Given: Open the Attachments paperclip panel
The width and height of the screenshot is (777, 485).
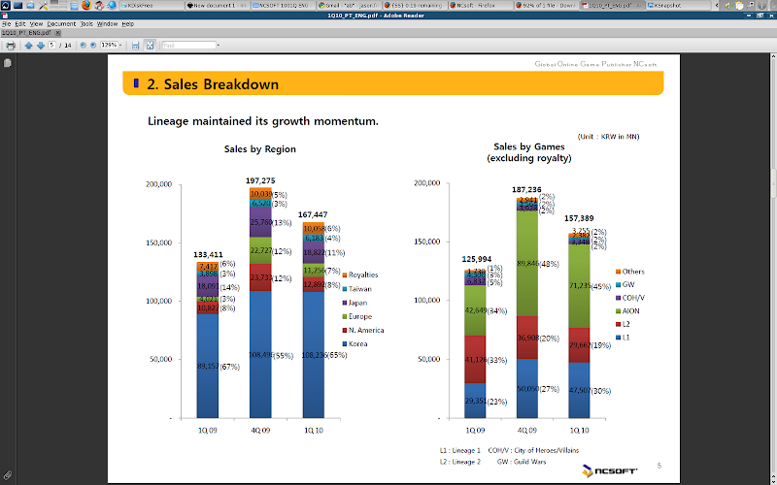Looking at the screenshot, I should pyautogui.click(x=8, y=475).
